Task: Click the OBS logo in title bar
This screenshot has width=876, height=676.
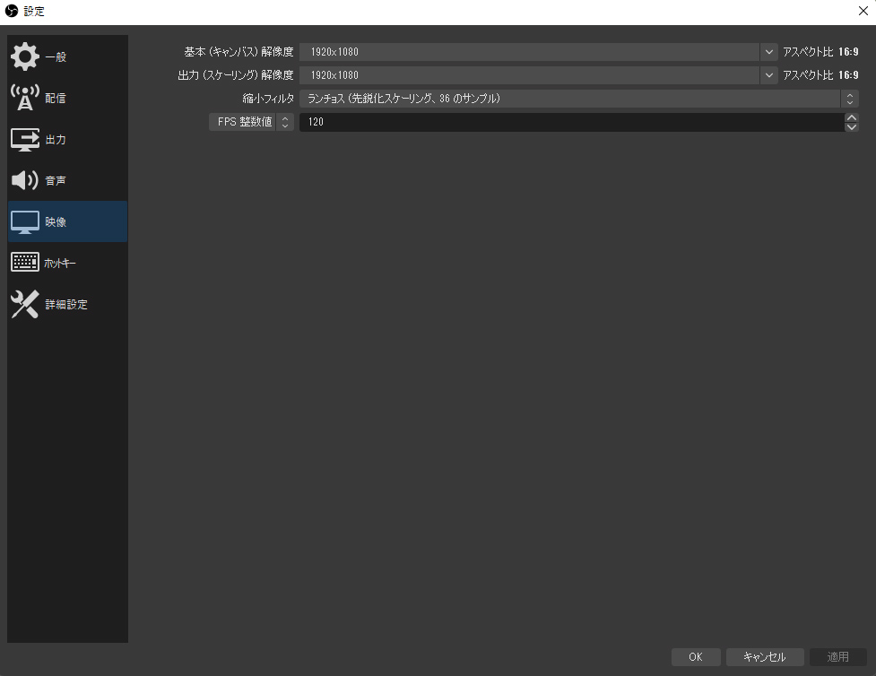Action: 11,11
